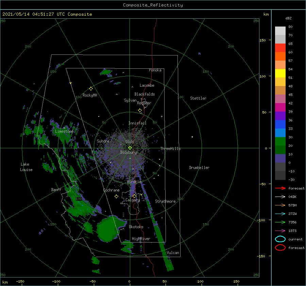This screenshot has width=306, height=286.
Task: Select the yellow 54 dBZ swatch
Action: click(280, 73)
